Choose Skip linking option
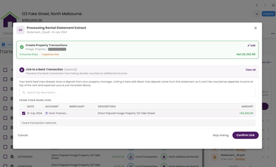 click(x=221, y=135)
